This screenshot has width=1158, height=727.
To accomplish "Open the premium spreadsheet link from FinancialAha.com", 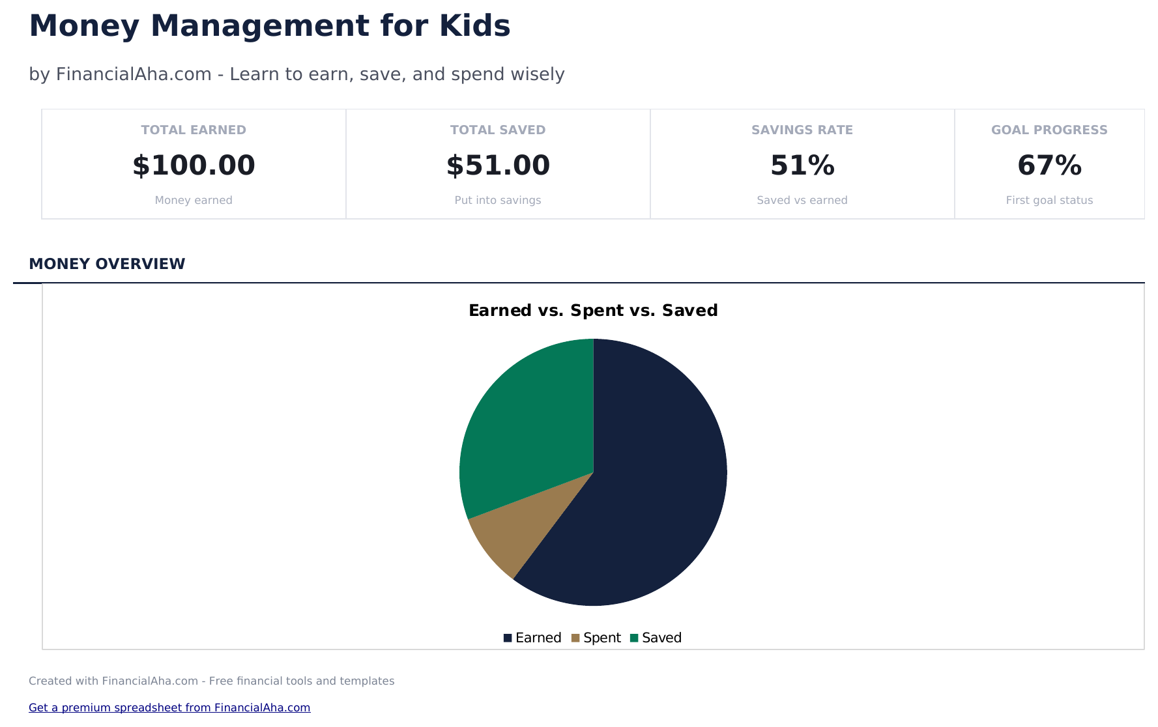I will click(x=169, y=707).
